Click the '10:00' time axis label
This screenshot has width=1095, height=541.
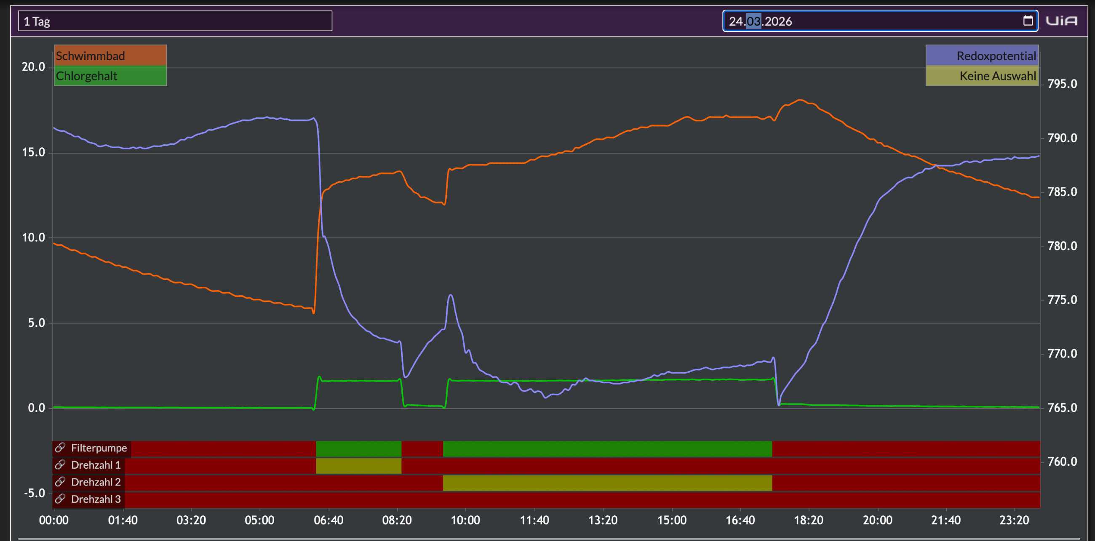[465, 520]
